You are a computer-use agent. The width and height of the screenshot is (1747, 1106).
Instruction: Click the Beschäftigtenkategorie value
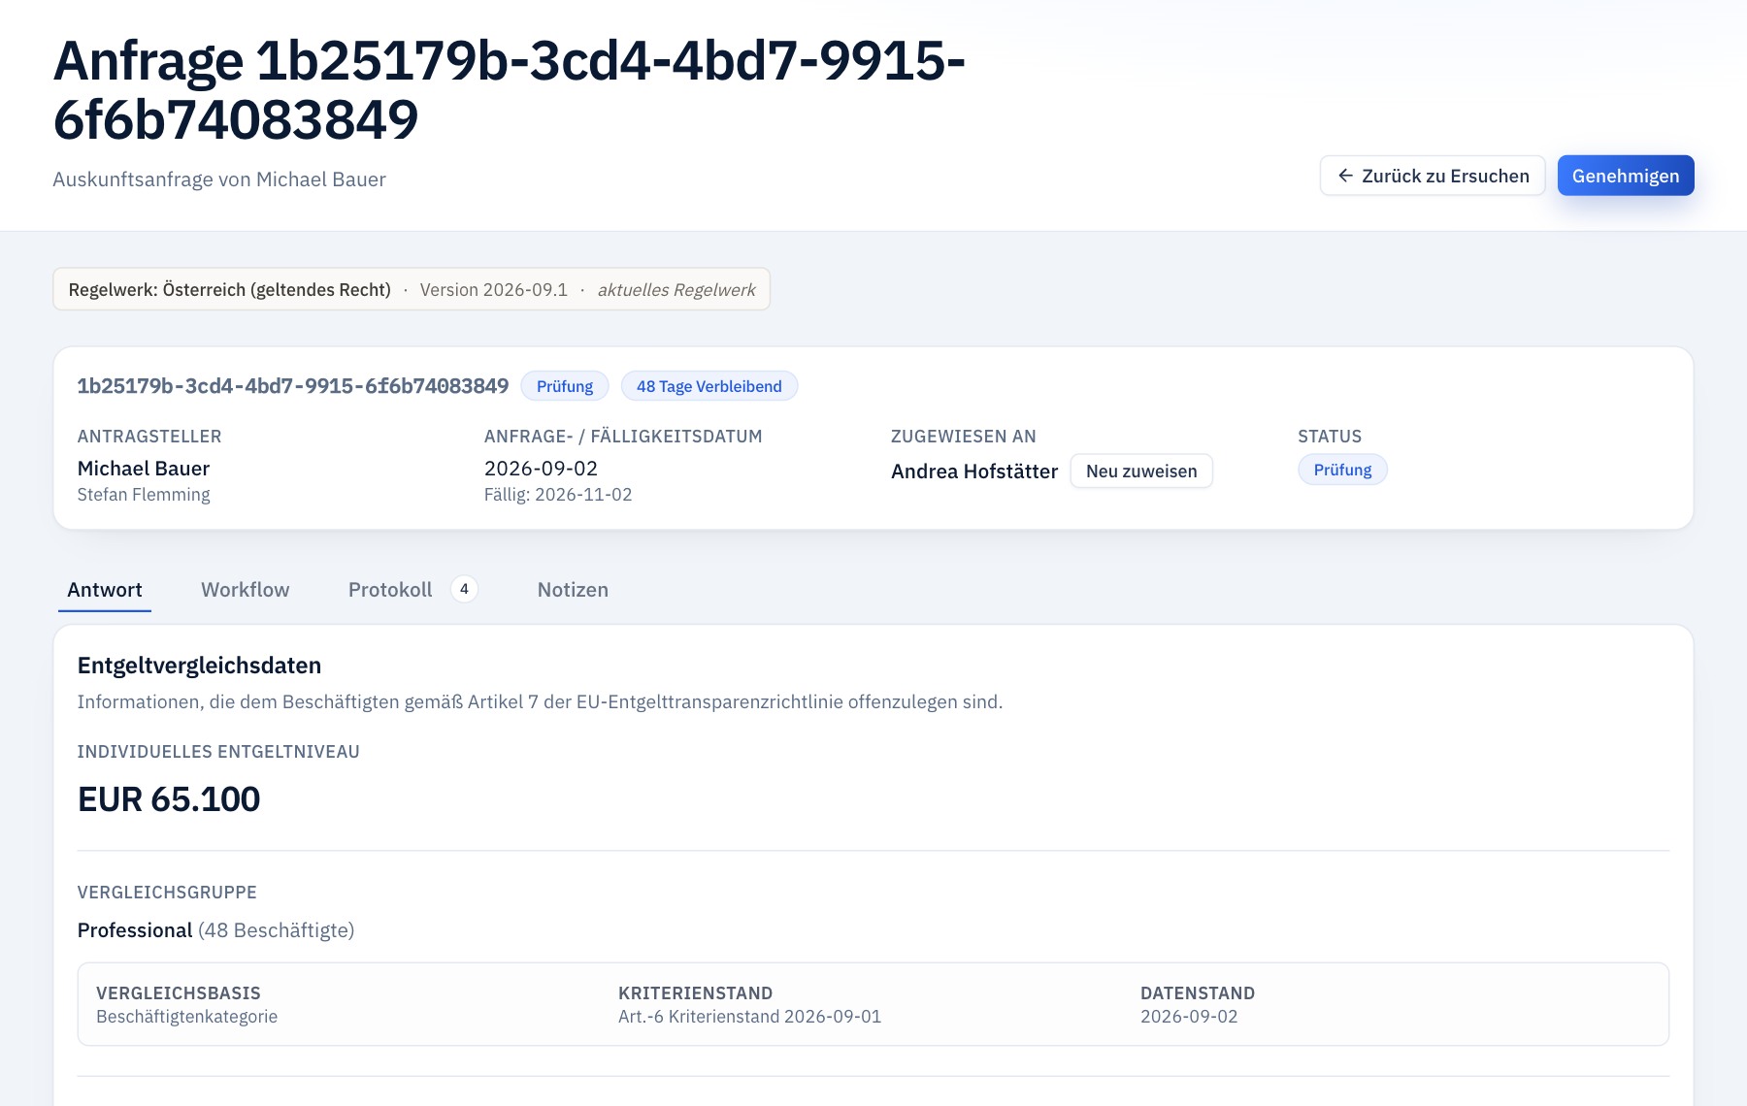coord(187,1017)
